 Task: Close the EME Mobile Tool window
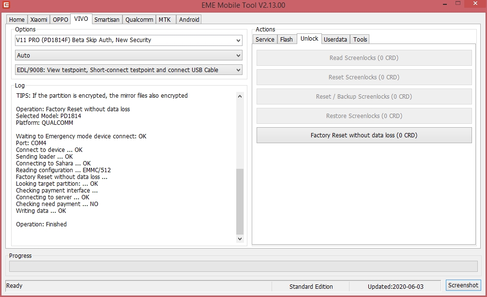point(475,3)
